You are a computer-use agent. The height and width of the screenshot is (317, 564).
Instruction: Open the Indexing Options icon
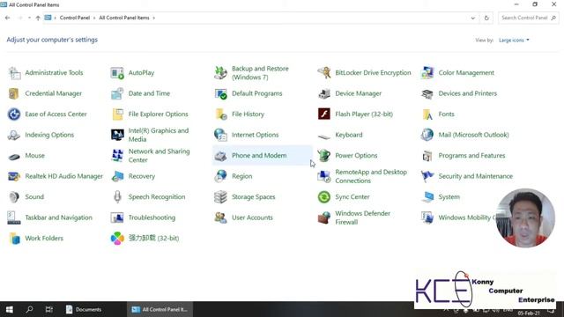tap(14, 135)
